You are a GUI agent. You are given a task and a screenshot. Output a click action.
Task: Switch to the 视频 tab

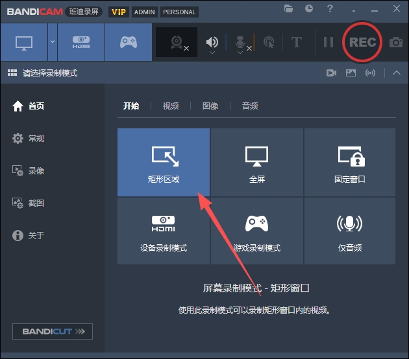171,106
